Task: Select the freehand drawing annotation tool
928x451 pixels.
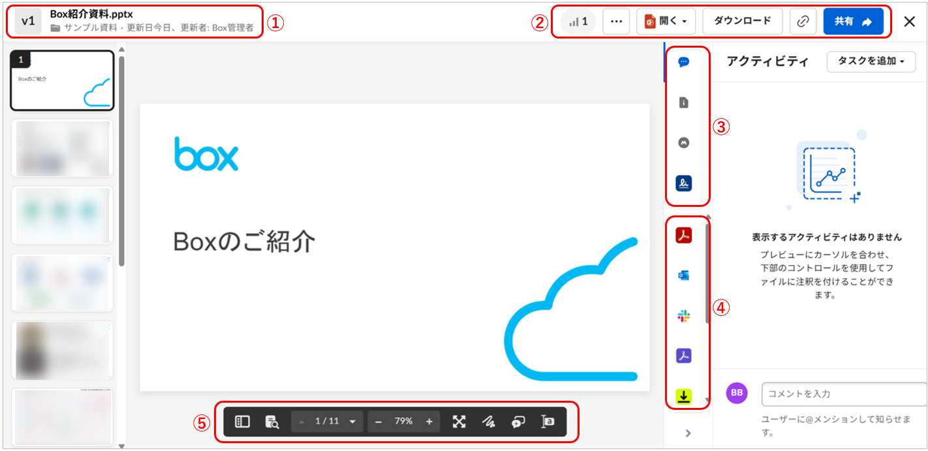Action: pyautogui.click(x=488, y=422)
